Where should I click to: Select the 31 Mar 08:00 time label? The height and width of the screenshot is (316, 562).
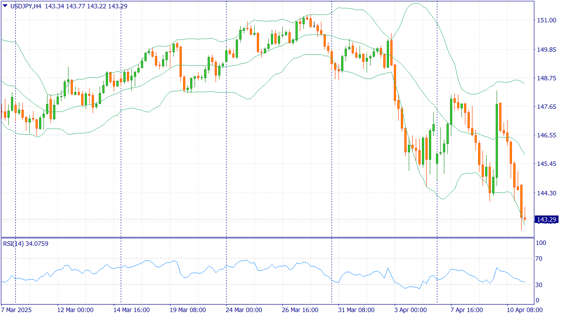coord(356,310)
